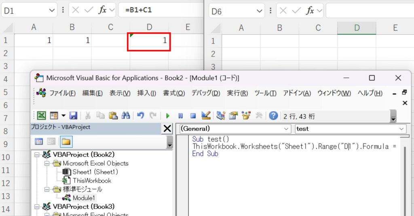Image resolution: width=414 pixels, height=216 pixels.
Task: Open Find with the binoculars icon
Action: pyautogui.click(x=126, y=116)
